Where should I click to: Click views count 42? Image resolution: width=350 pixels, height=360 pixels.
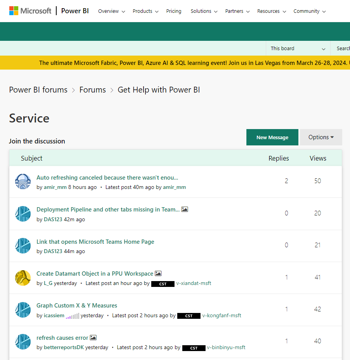pyautogui.click(x=317, y=309)
